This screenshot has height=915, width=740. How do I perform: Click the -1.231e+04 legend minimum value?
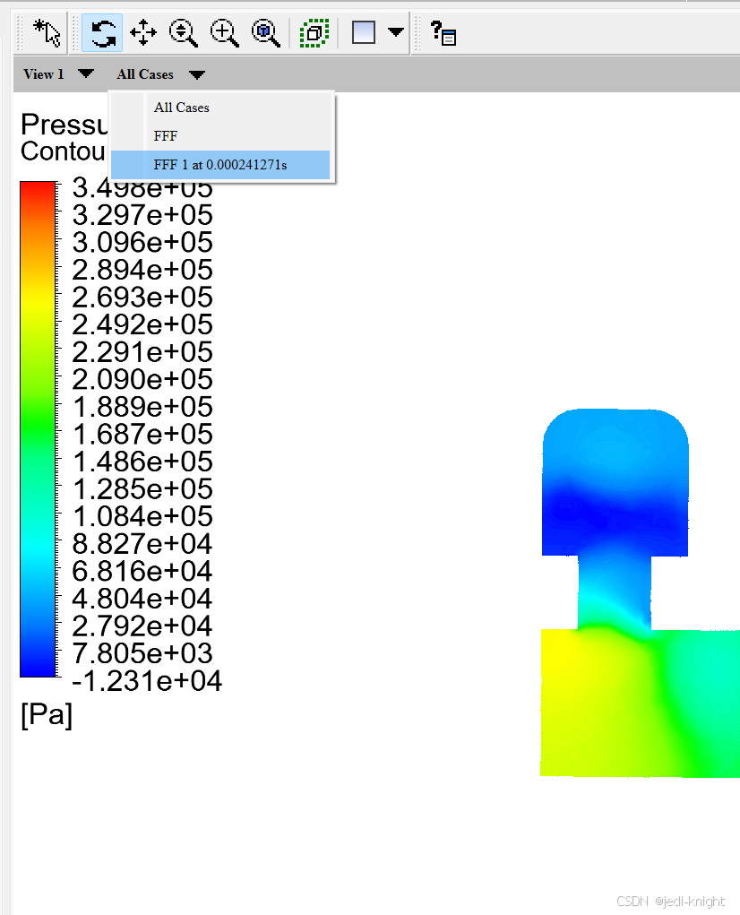tap(146, 681)
